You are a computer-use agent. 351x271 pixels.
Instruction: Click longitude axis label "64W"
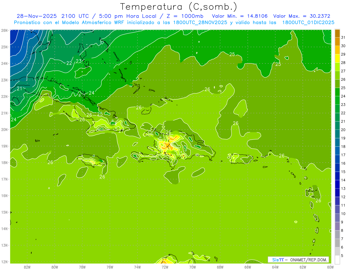[x=275, y=267]
